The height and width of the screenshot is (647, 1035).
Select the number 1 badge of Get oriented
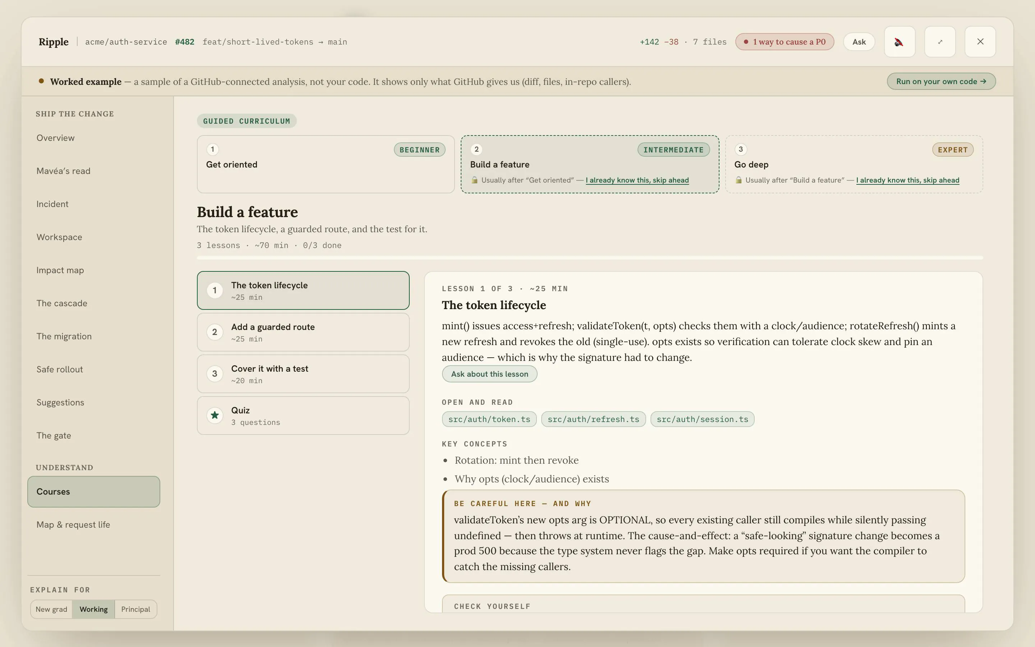click(x=212, y=149)
